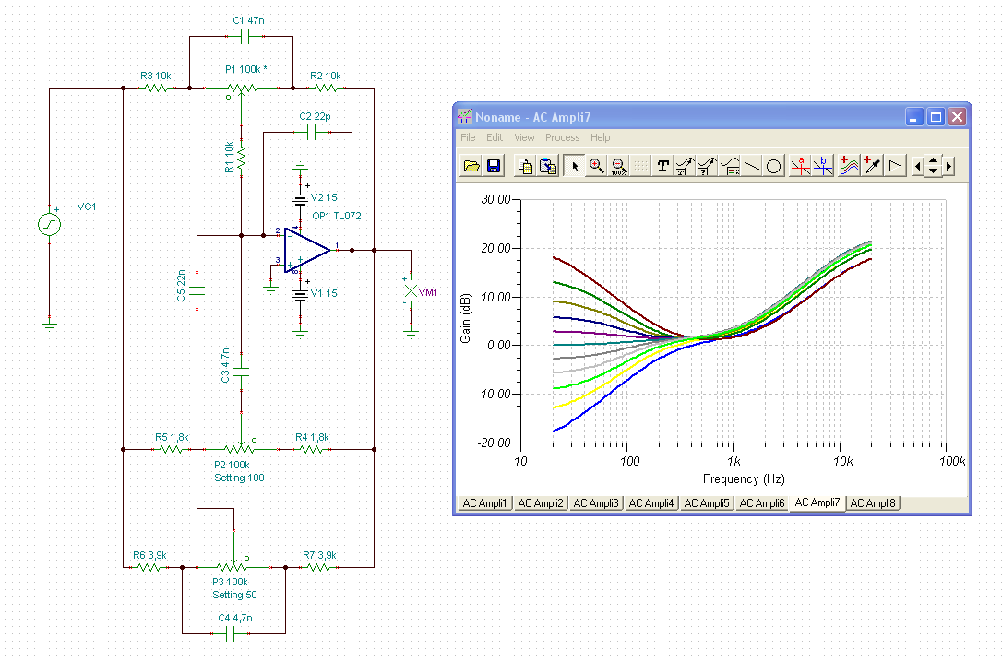Click the down arrow navigation button
The image size is (1002, 661).
click(933, 171)
